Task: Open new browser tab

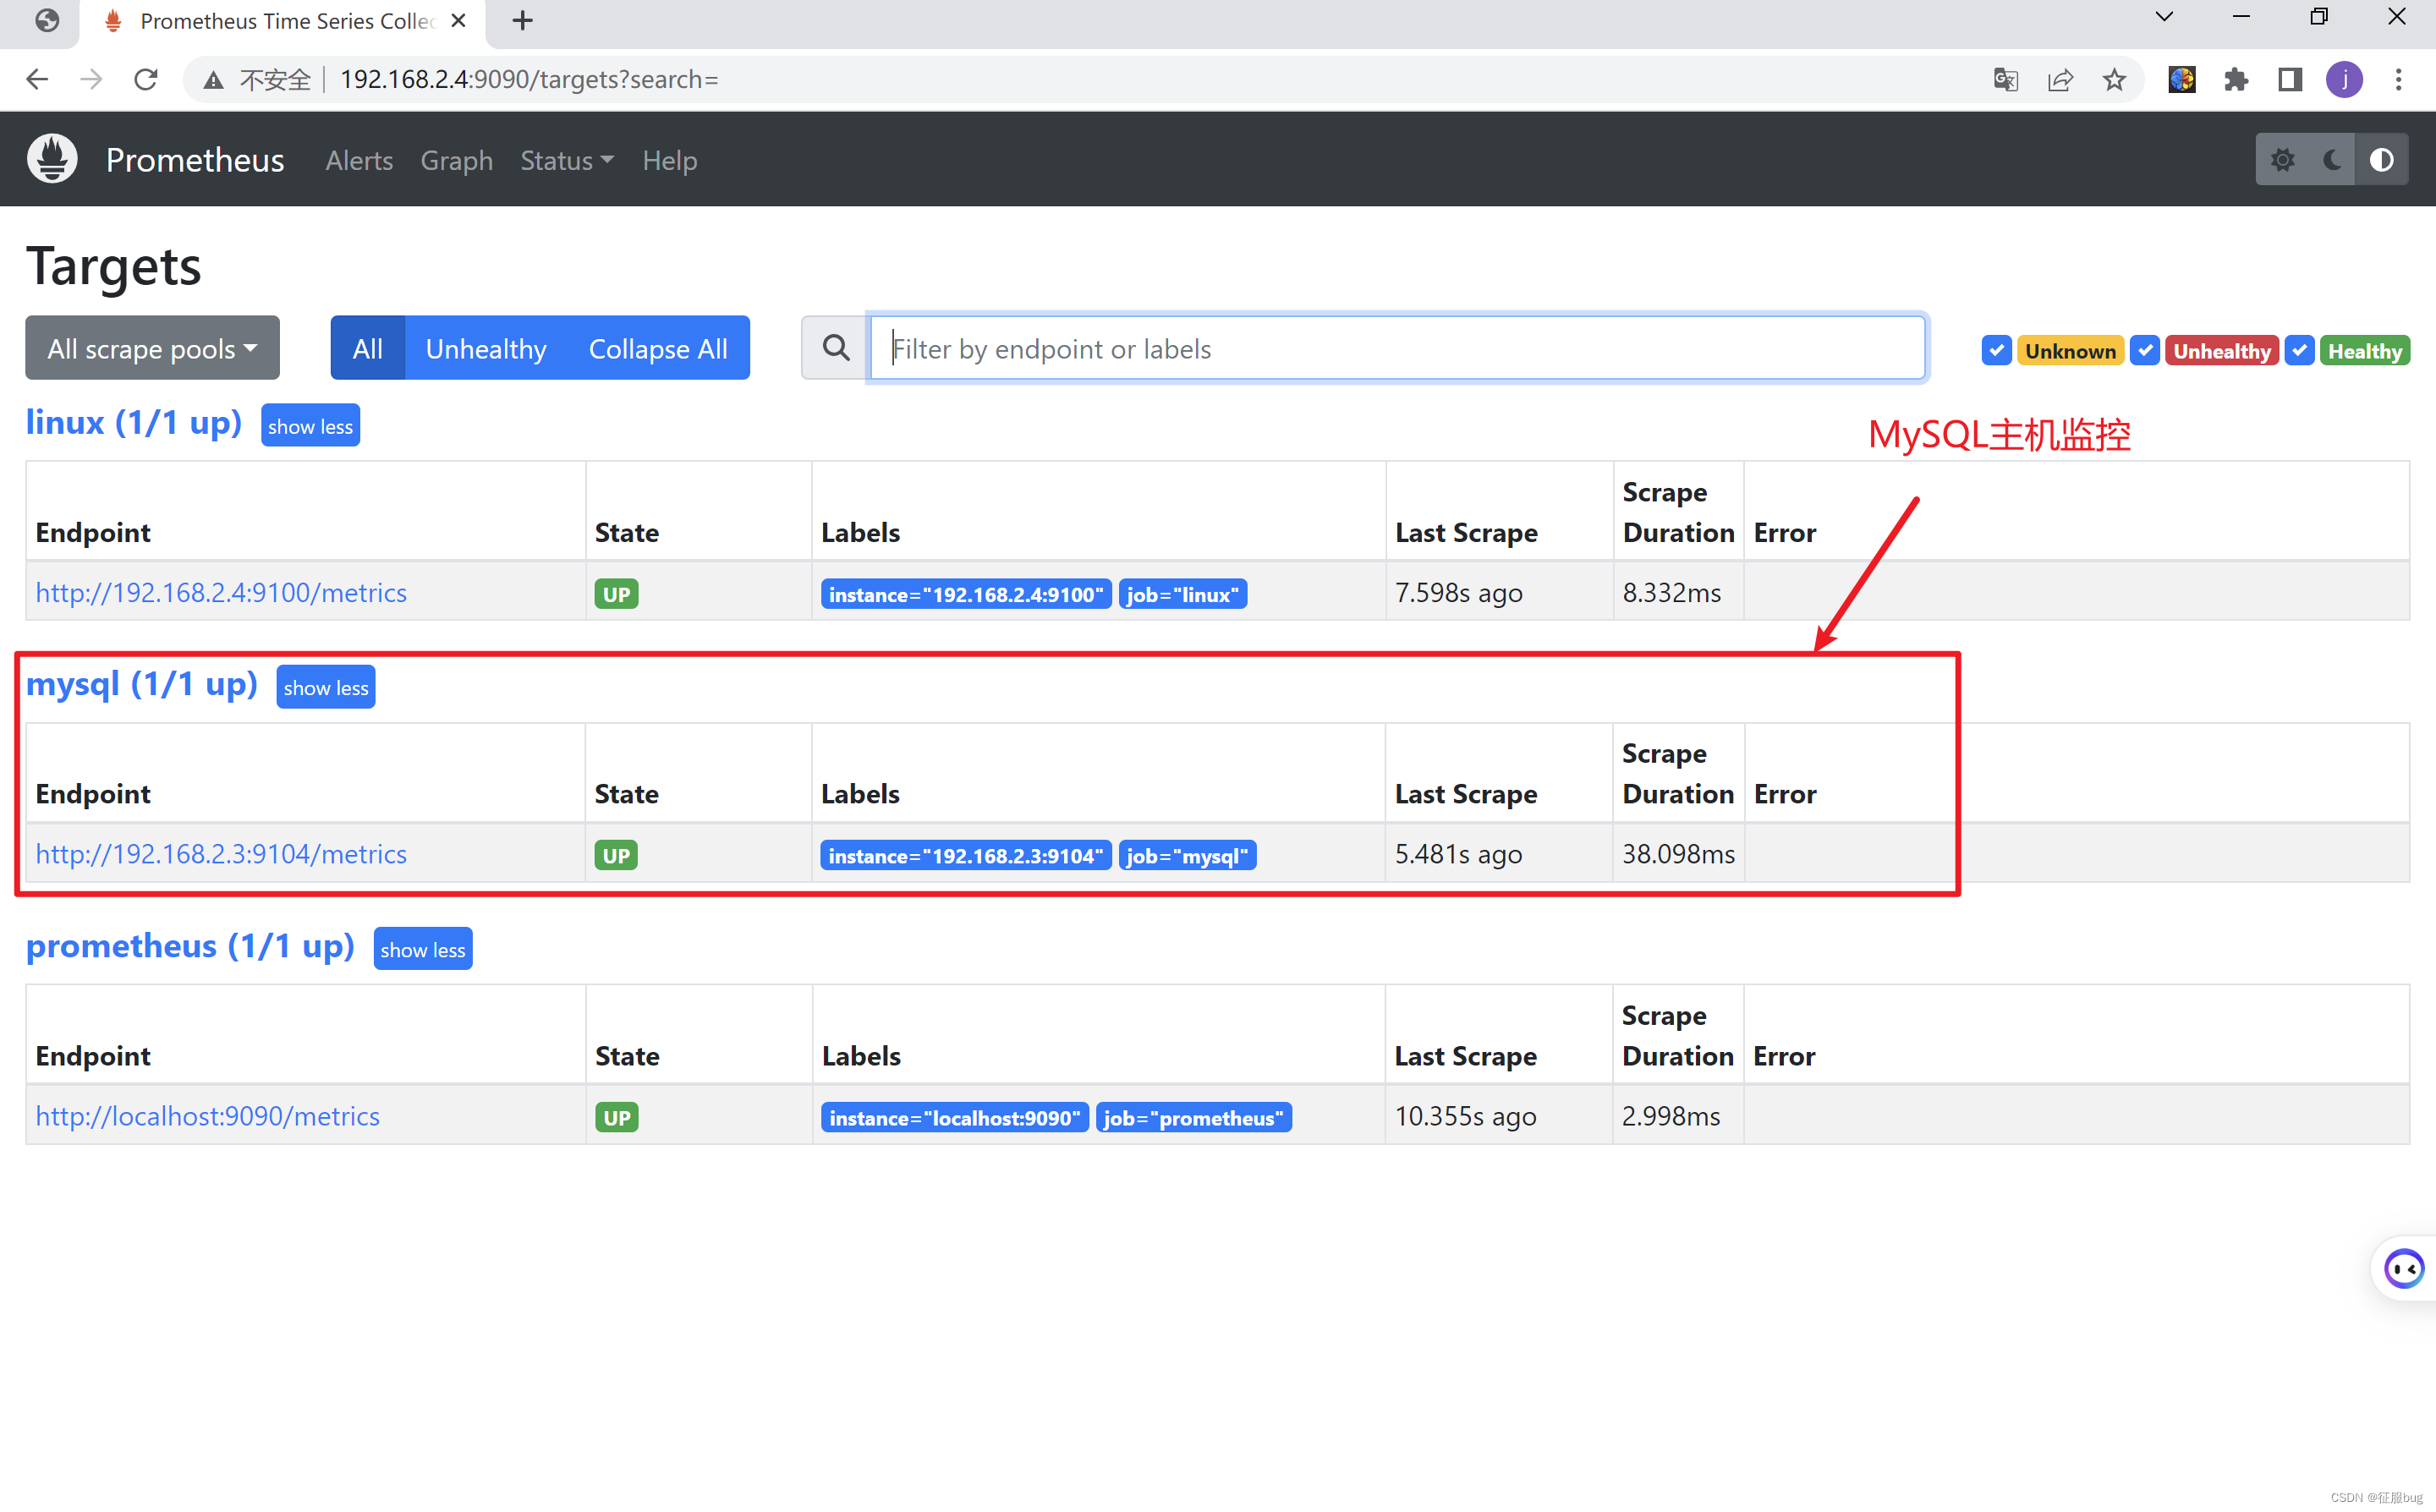Action: pyautogui.click(x=522, y=20)
